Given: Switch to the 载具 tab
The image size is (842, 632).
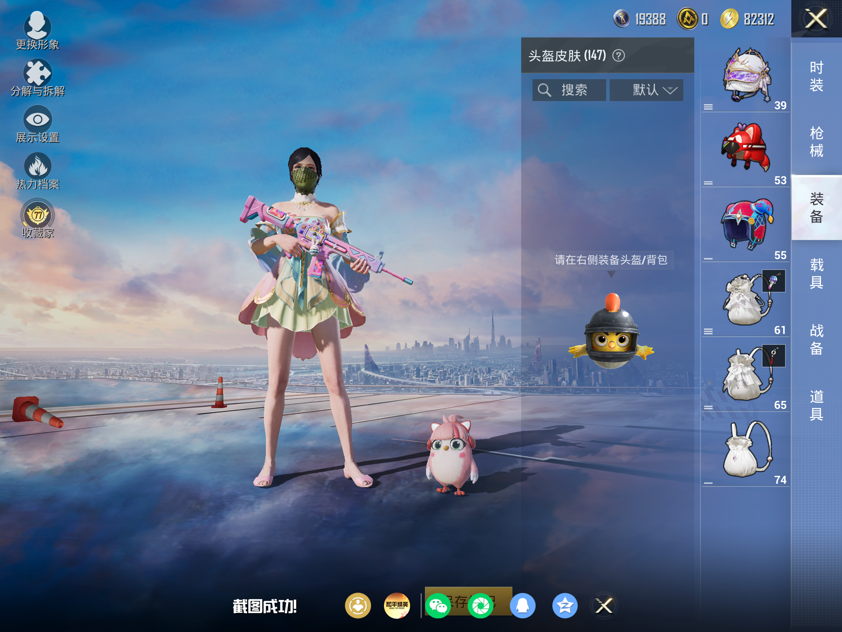Looking at the screenshot, I should (817, 273).
